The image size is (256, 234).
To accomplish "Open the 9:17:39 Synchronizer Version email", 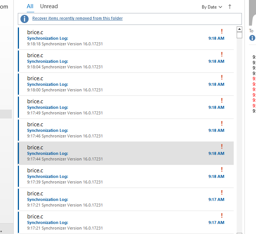I will click(111, 176).
